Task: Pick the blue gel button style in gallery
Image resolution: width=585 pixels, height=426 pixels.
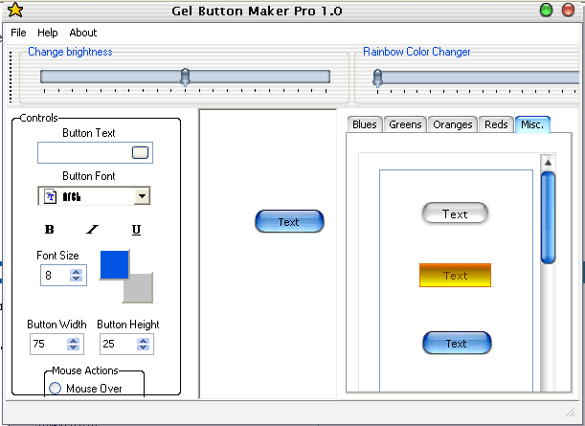Action: (456, 343)
